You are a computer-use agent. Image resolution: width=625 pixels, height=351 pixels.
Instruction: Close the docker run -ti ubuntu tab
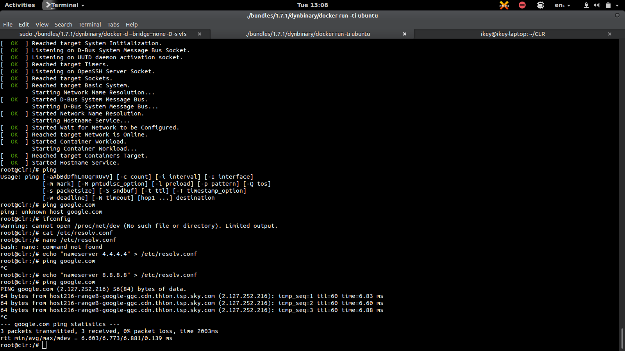click(x=405, y=34)
